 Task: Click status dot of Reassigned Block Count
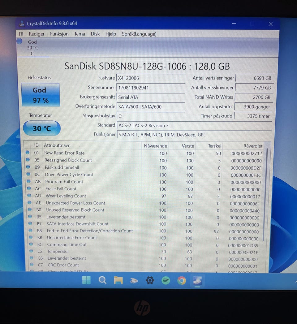pyautogui.click(x=28, y=160)
